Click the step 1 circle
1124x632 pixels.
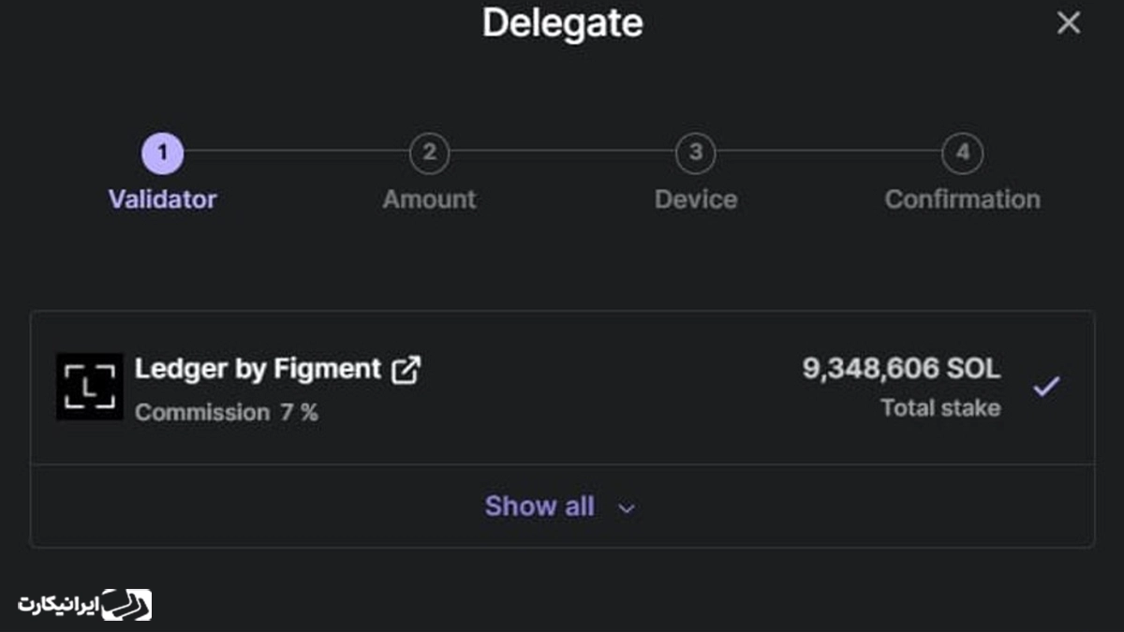[162, 153]
